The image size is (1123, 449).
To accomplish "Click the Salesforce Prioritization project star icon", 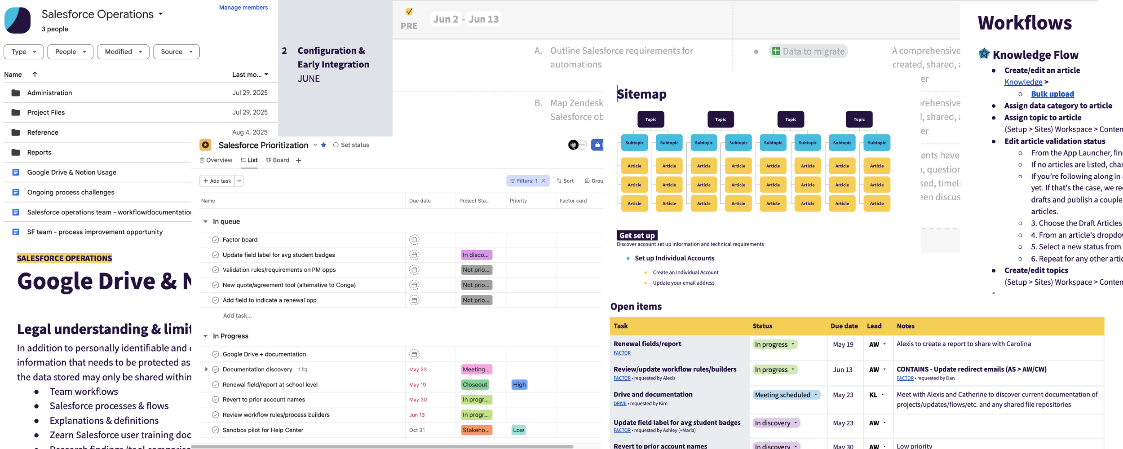I will click(x=205, y=145).
